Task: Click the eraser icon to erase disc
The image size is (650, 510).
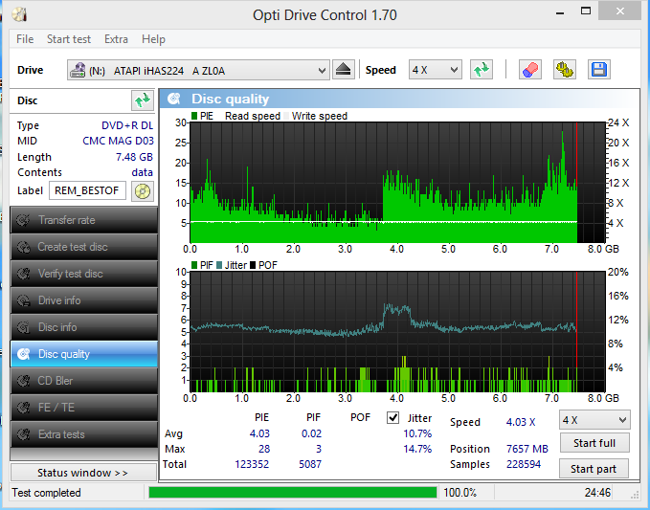Action: point(530,70)
